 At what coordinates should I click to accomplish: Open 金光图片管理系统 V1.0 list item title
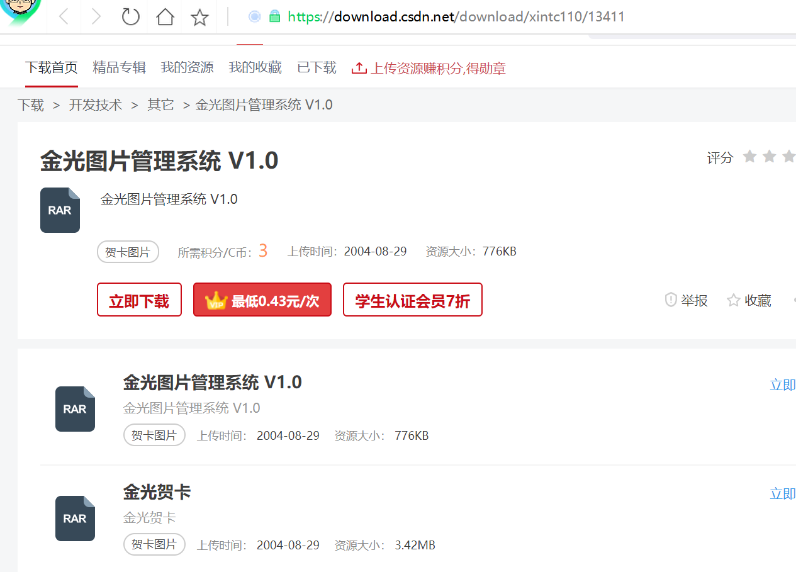[213, 382]
